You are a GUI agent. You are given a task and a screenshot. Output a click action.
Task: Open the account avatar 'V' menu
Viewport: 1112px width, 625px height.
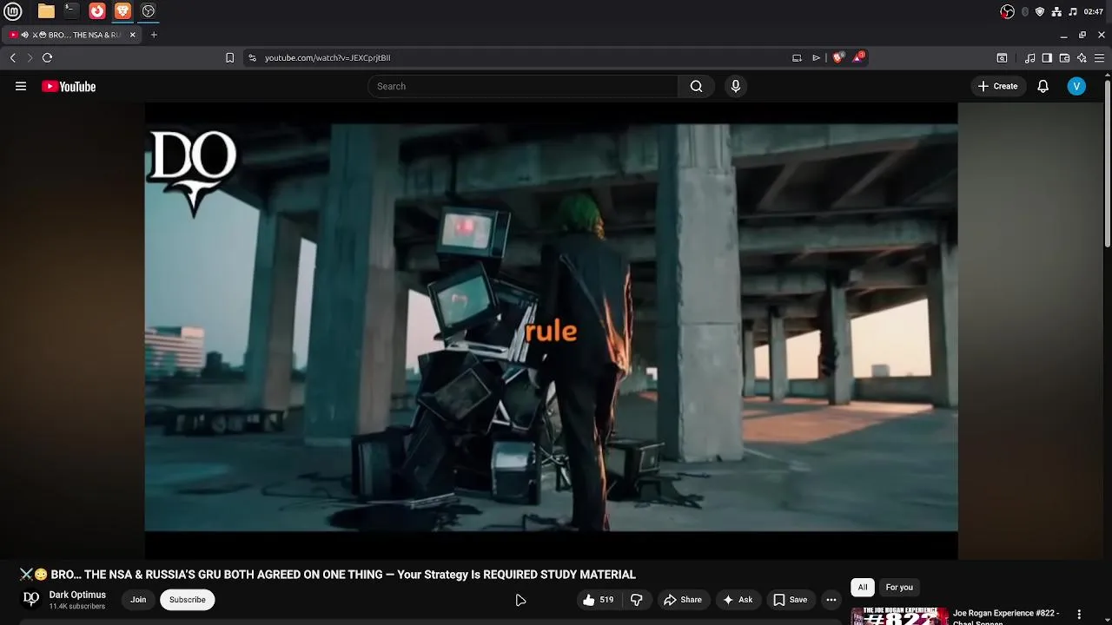pyautogui.click(x=1076, y=86)
